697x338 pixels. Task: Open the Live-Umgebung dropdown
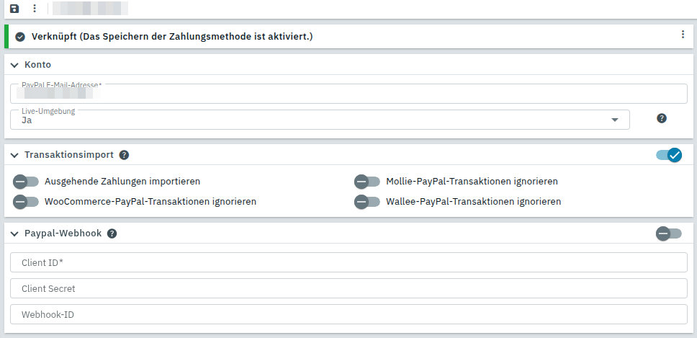point(614,120)
